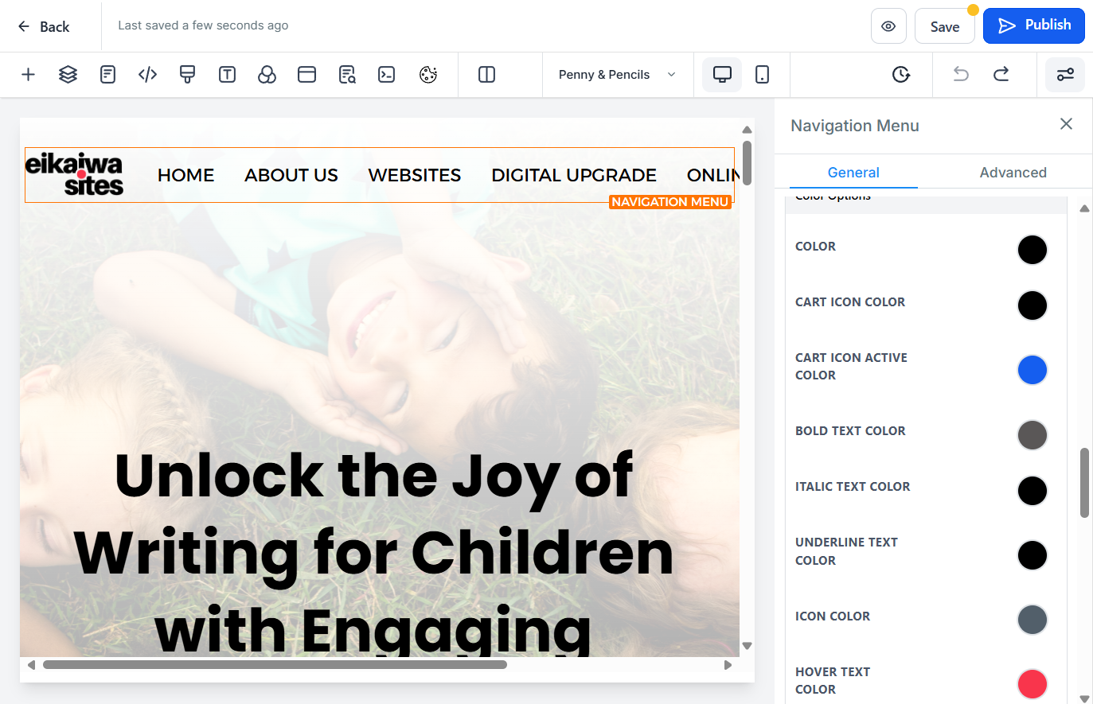The width and height of the screenshot is (1093, 704).
Task: Click the plus add element icon
Action: (28, 75)
